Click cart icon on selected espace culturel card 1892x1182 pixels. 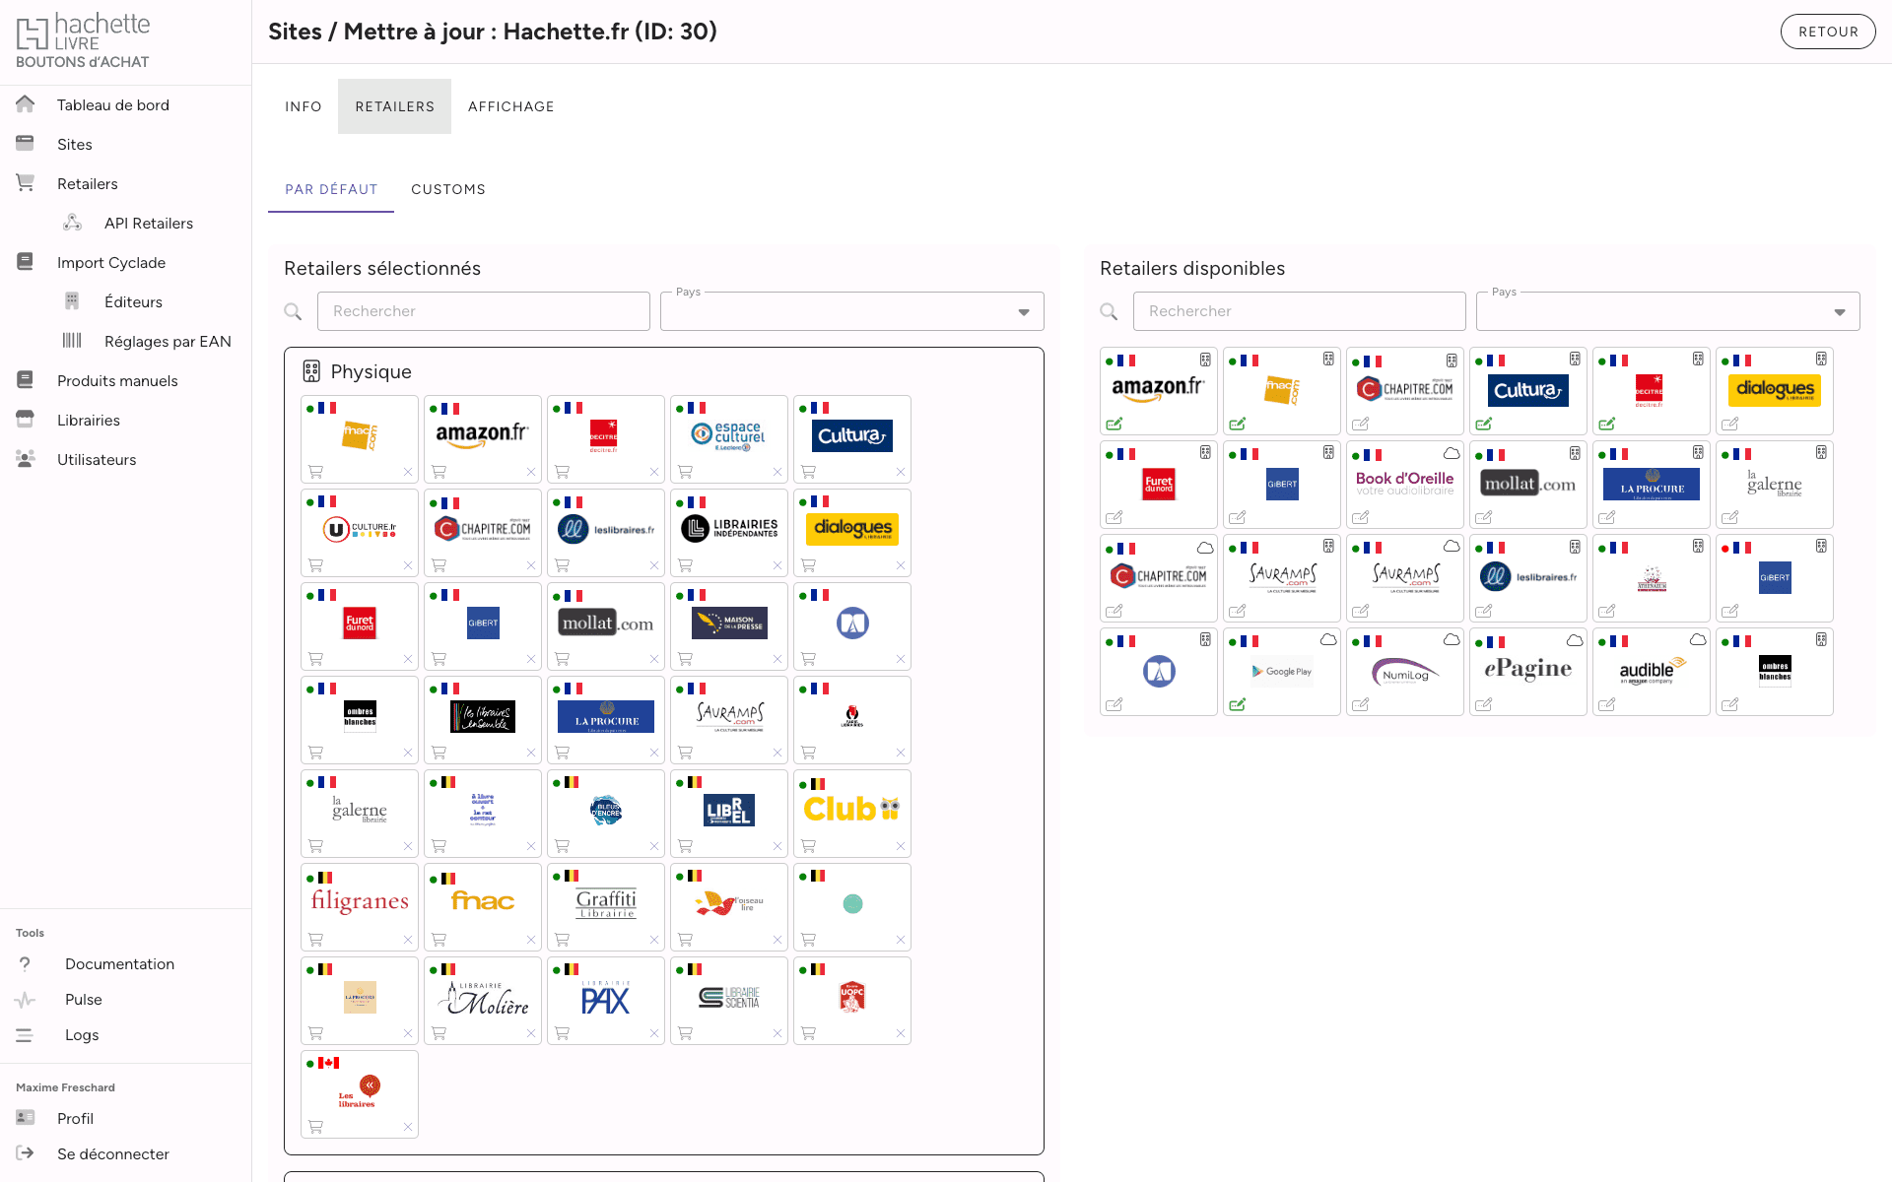coord(686,472)
